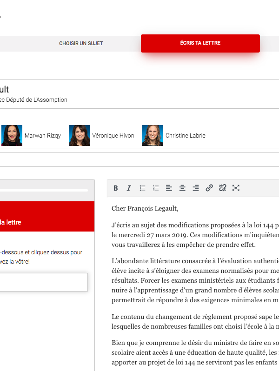This screenshot has width=279, height=371.
Task: Toggle bold formatting in the letter editor
Action: [x=116, y=188]
